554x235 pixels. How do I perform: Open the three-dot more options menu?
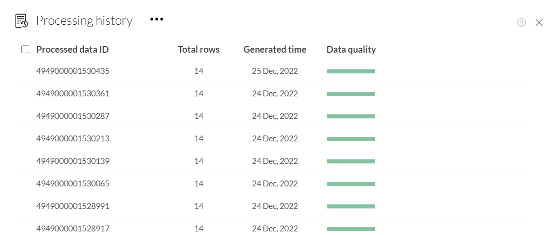[x=157, y=19]
